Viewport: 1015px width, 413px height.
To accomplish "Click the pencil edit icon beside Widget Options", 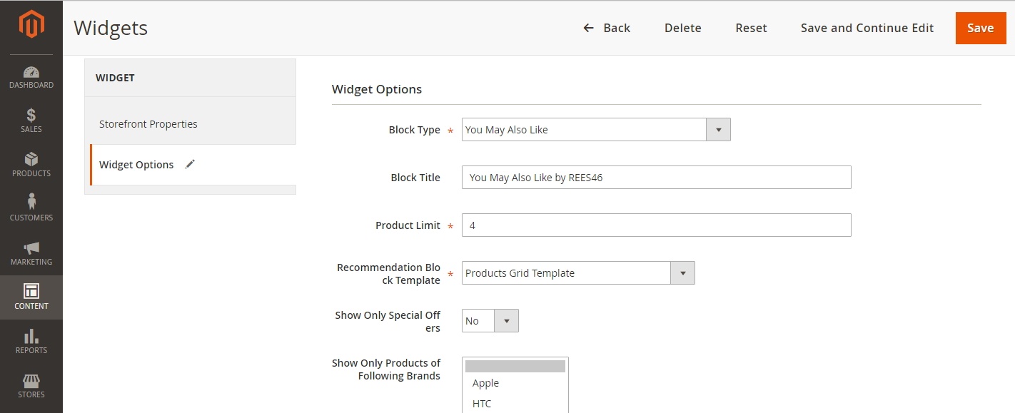I will pos(190,163).
